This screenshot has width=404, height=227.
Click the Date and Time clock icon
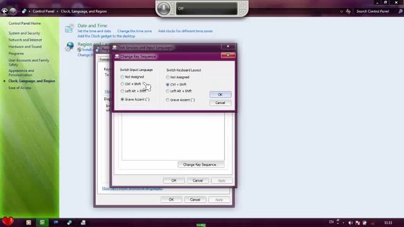[69, 28]
